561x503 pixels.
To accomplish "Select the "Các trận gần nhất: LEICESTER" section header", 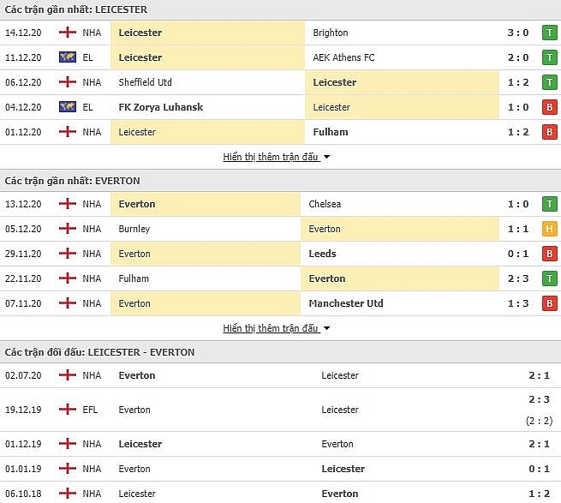I will pyautogui.click(x=76, y=9).
